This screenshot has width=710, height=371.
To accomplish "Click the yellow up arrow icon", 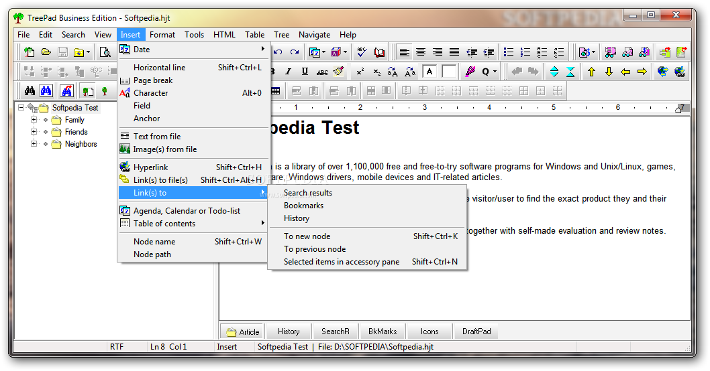I will [591, 72].
